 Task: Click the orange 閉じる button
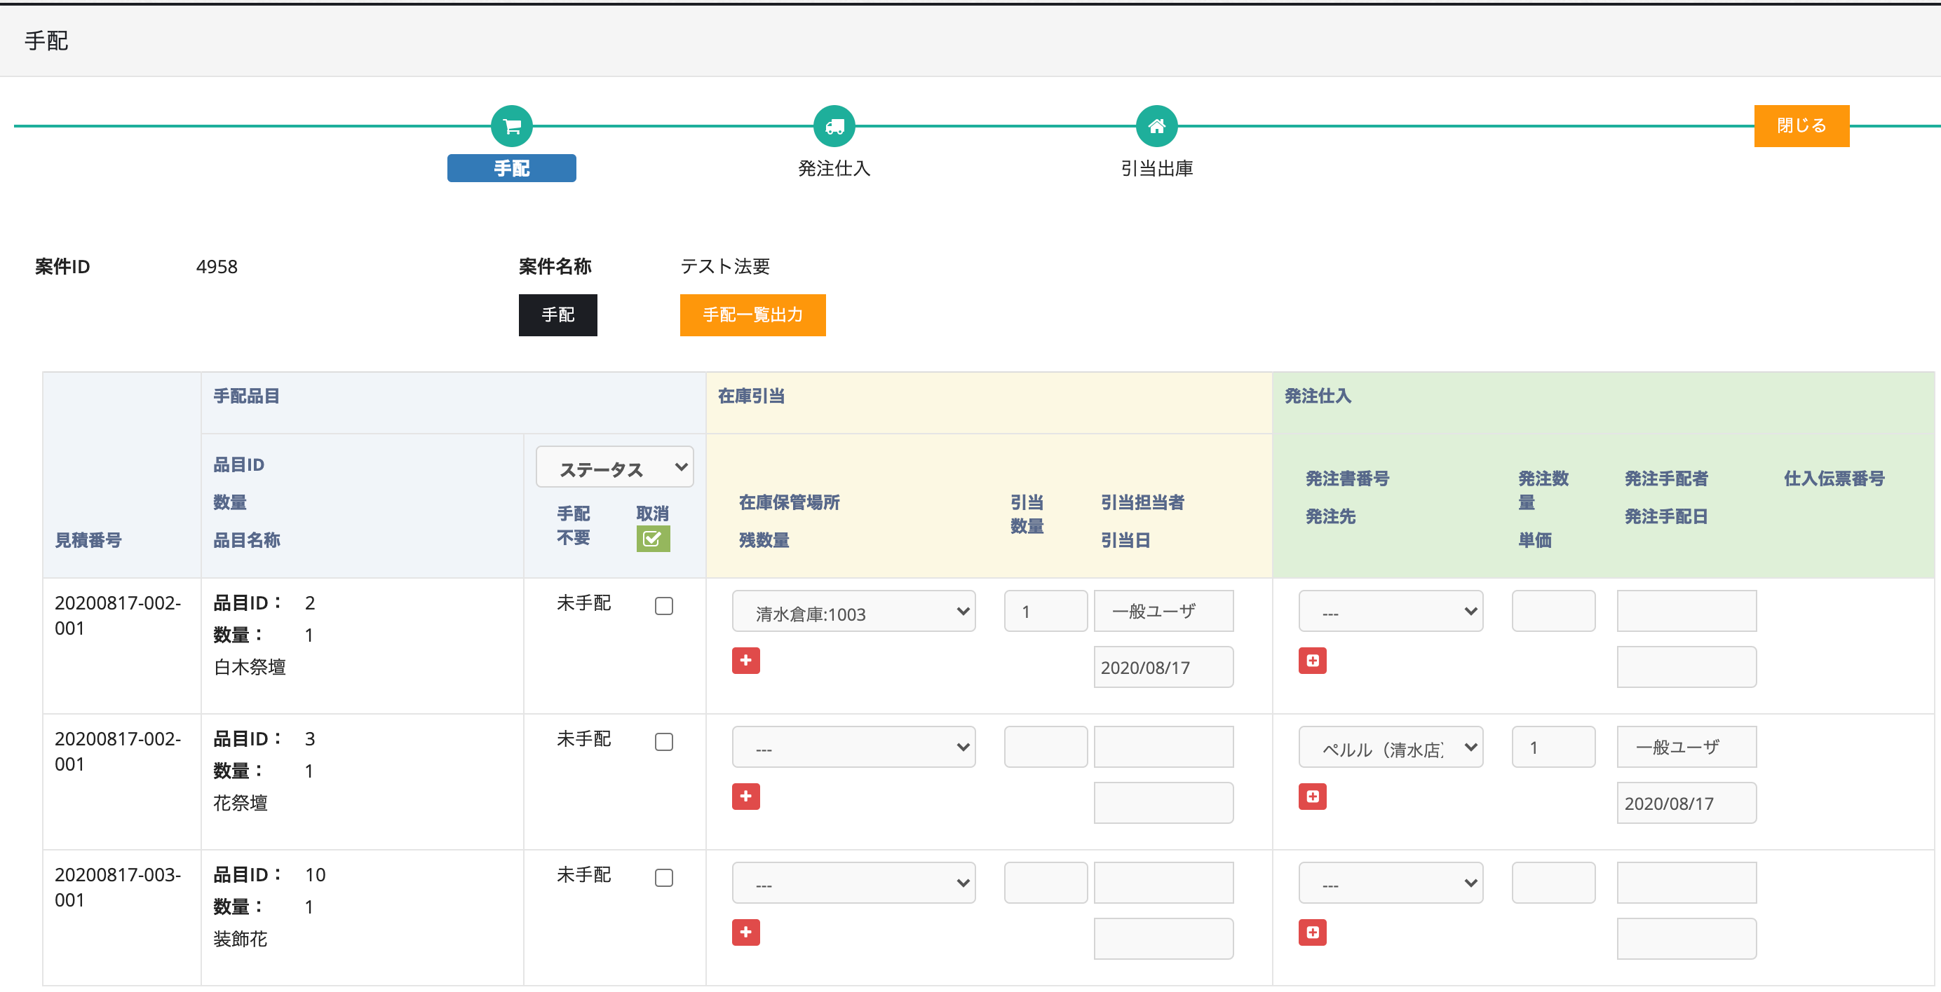(x=1801, y=125)
